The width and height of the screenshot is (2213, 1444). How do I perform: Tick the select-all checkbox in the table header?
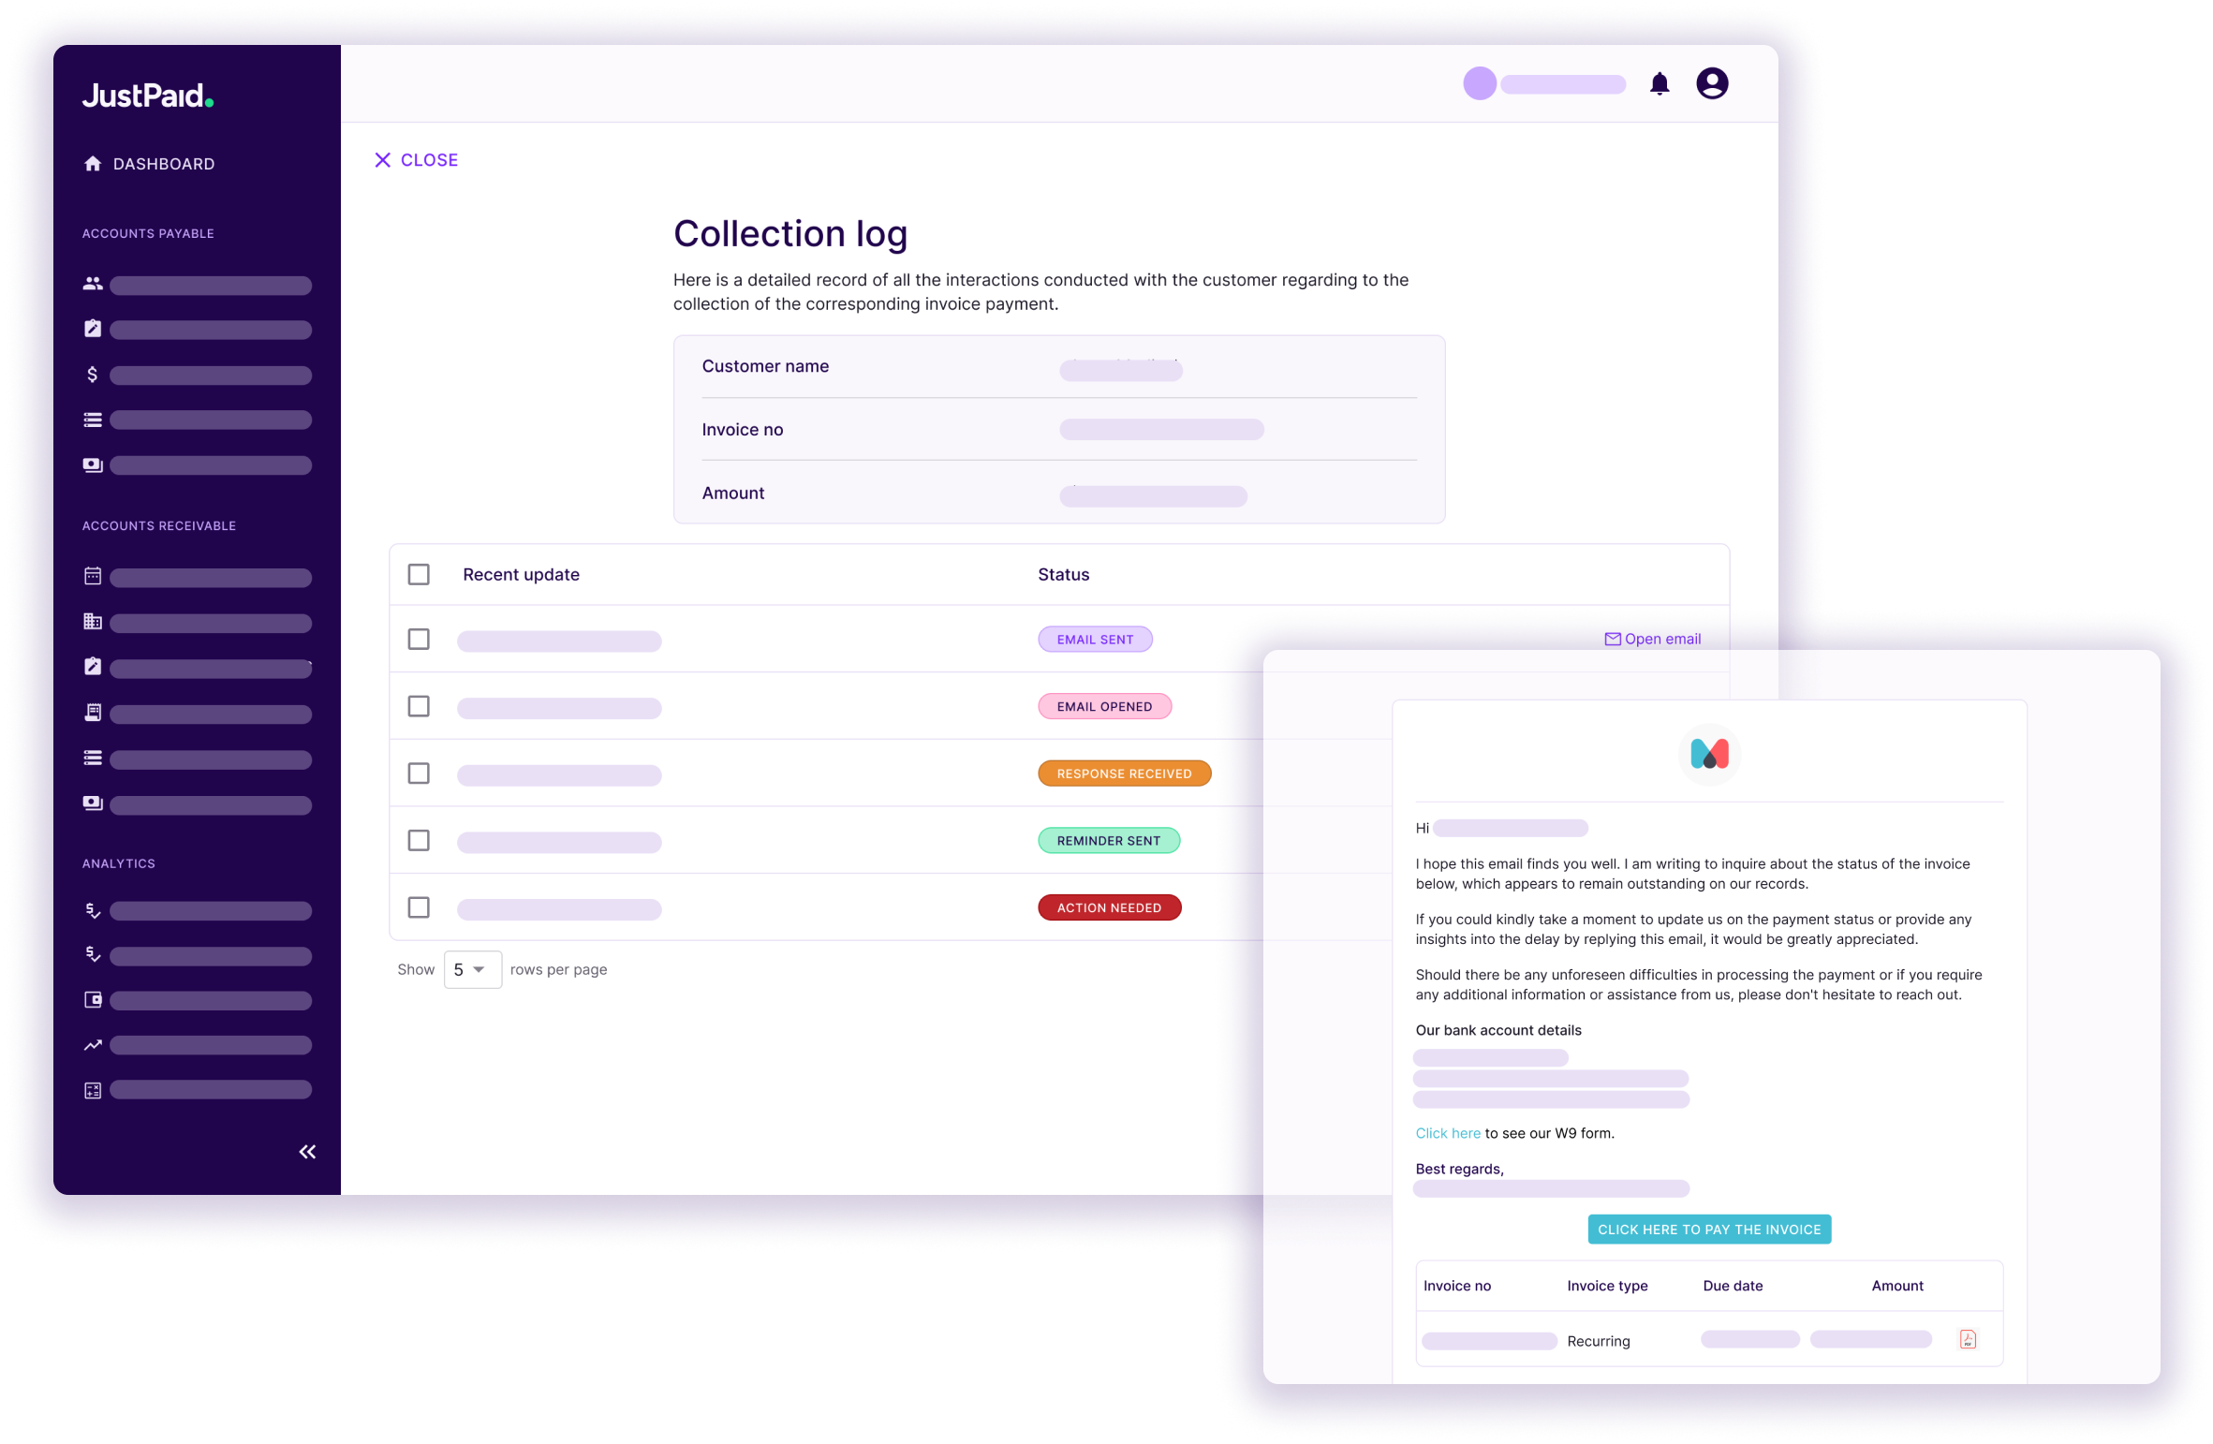(x=419, y=574)
